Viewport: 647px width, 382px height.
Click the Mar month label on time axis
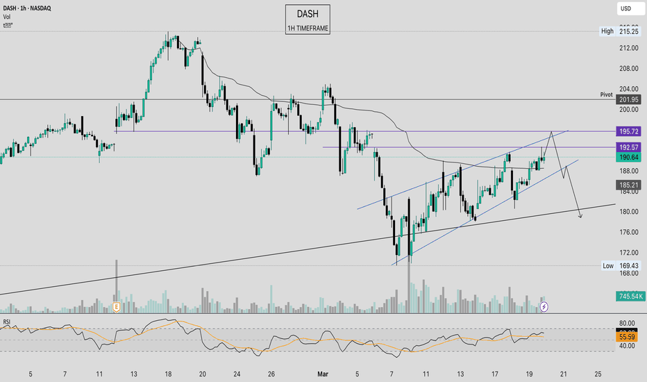click(x=323, y=374)
